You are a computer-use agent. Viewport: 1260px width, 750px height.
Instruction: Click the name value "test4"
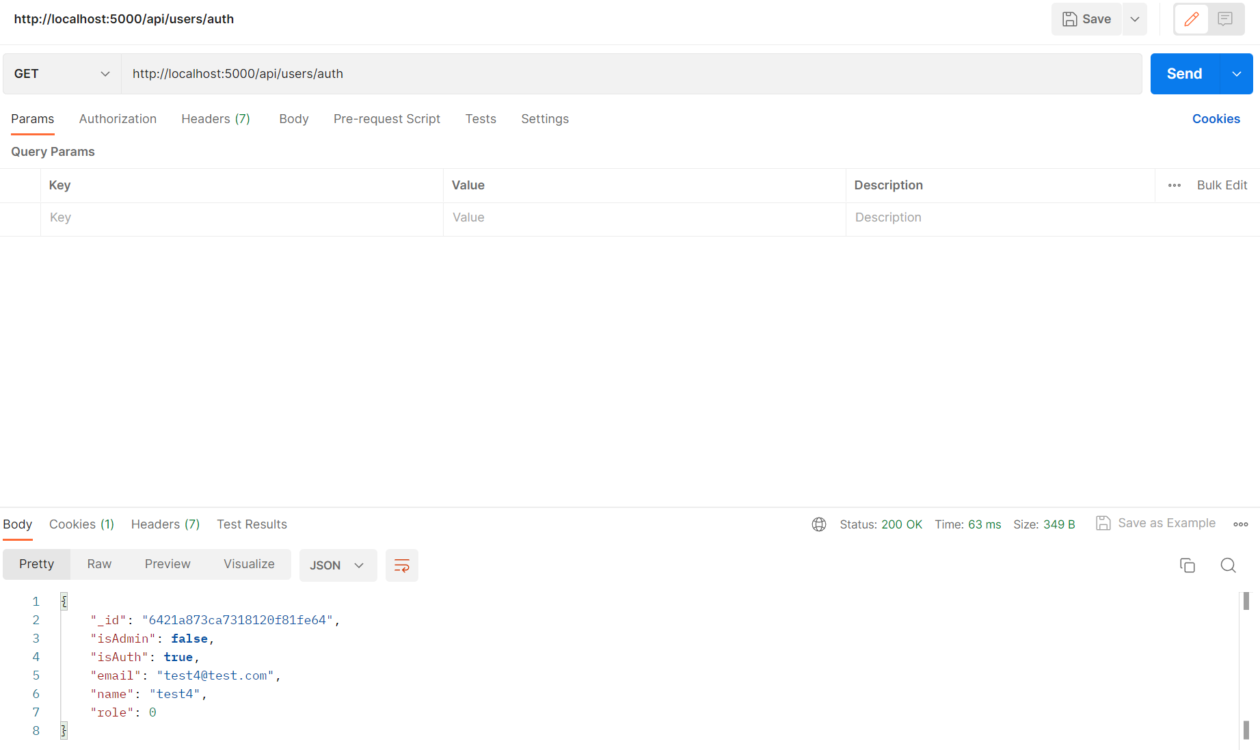coord(175,694)
